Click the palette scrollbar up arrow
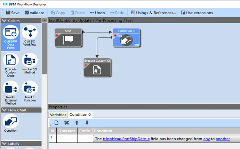The width and height of the screenshot is (240, 149). (45, 20)
